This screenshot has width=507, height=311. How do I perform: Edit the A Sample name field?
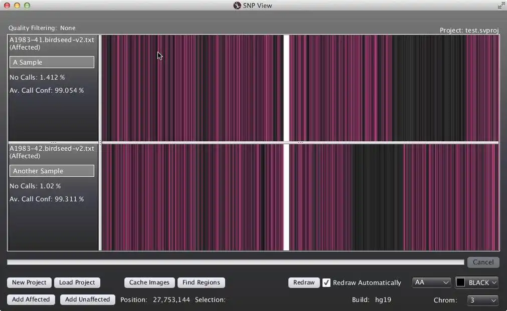click(52, 62)
